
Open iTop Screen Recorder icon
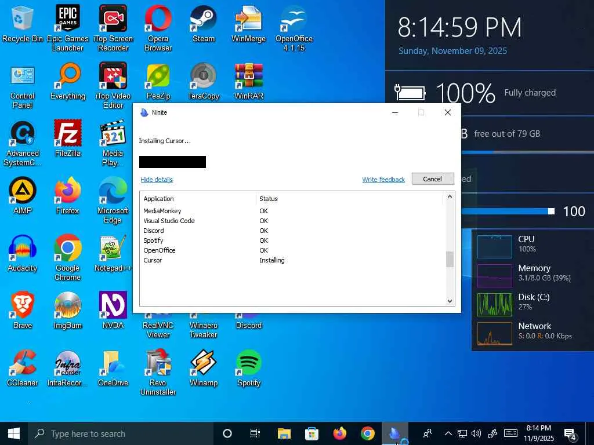click(113, 28)
